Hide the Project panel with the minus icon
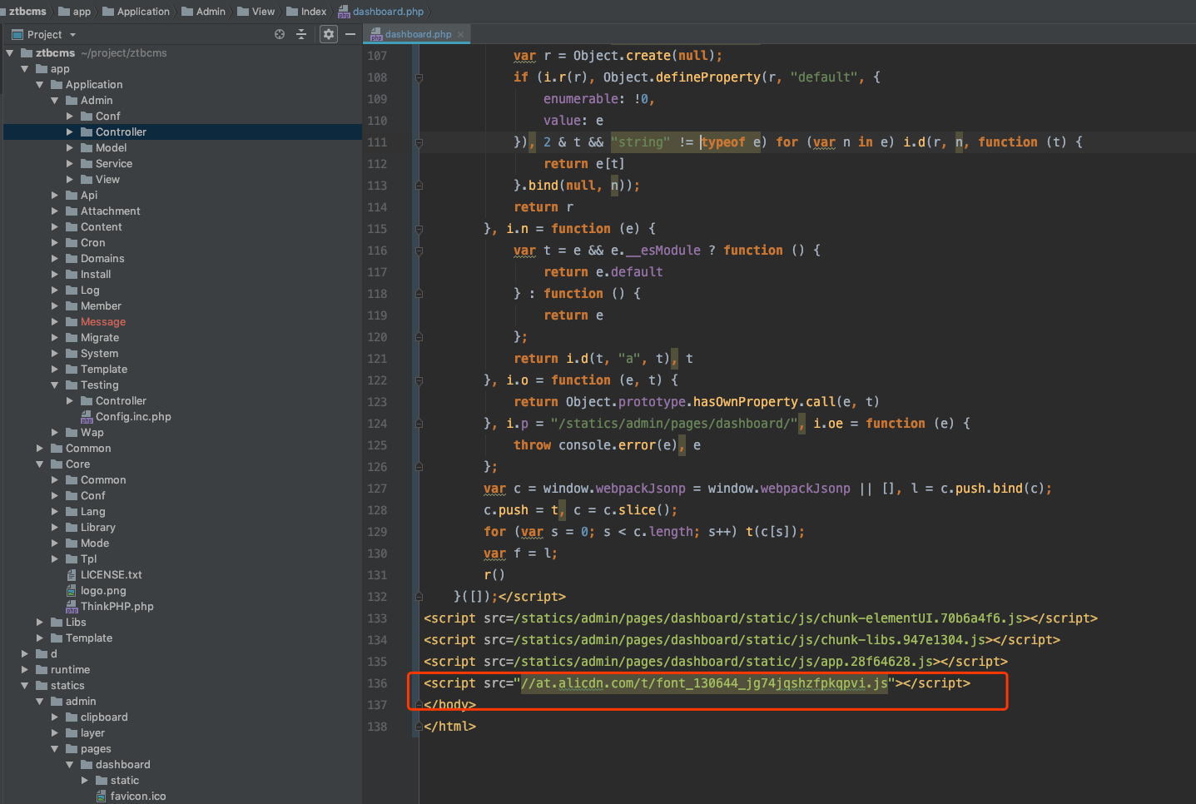Screen dimensions: 1196x804 point(350,34)
